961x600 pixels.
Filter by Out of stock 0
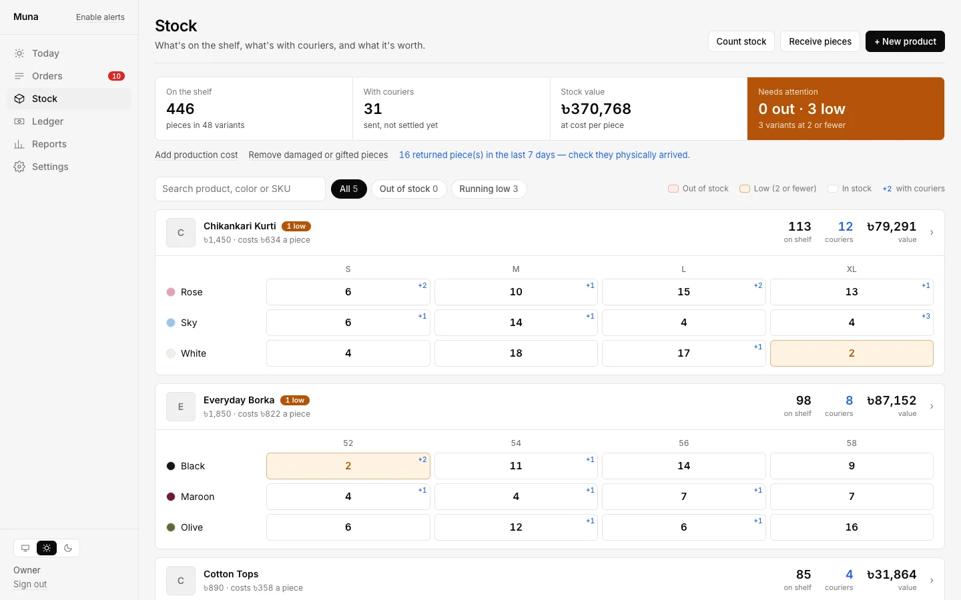point(408,189)
